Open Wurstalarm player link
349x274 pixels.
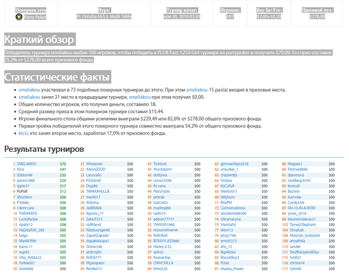(x=163, y=169)
